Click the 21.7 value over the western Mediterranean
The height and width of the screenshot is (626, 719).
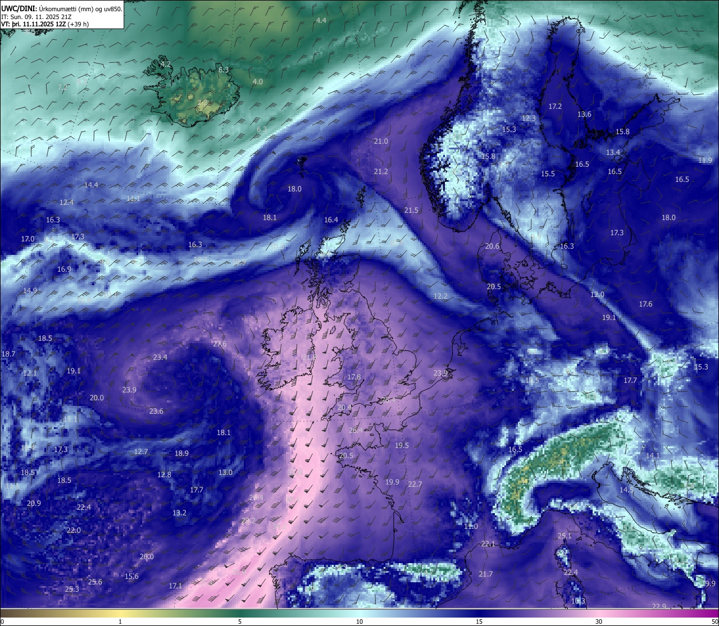pyautogui.click(x=485, y=574)
